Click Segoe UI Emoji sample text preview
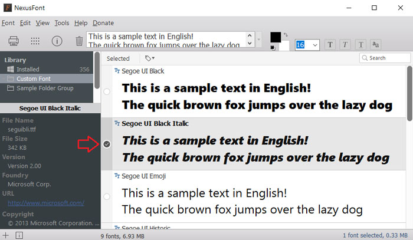This screenshot has width=413, height=240. (242, 201)
